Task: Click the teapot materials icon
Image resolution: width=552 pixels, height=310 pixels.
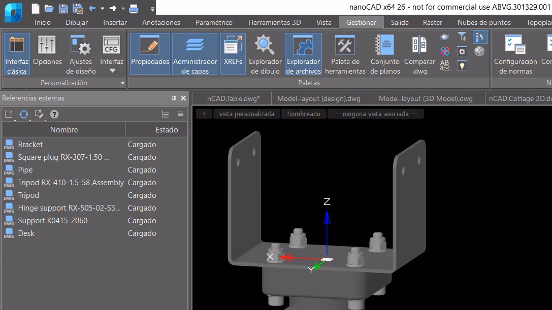Action: pos(445,37)
